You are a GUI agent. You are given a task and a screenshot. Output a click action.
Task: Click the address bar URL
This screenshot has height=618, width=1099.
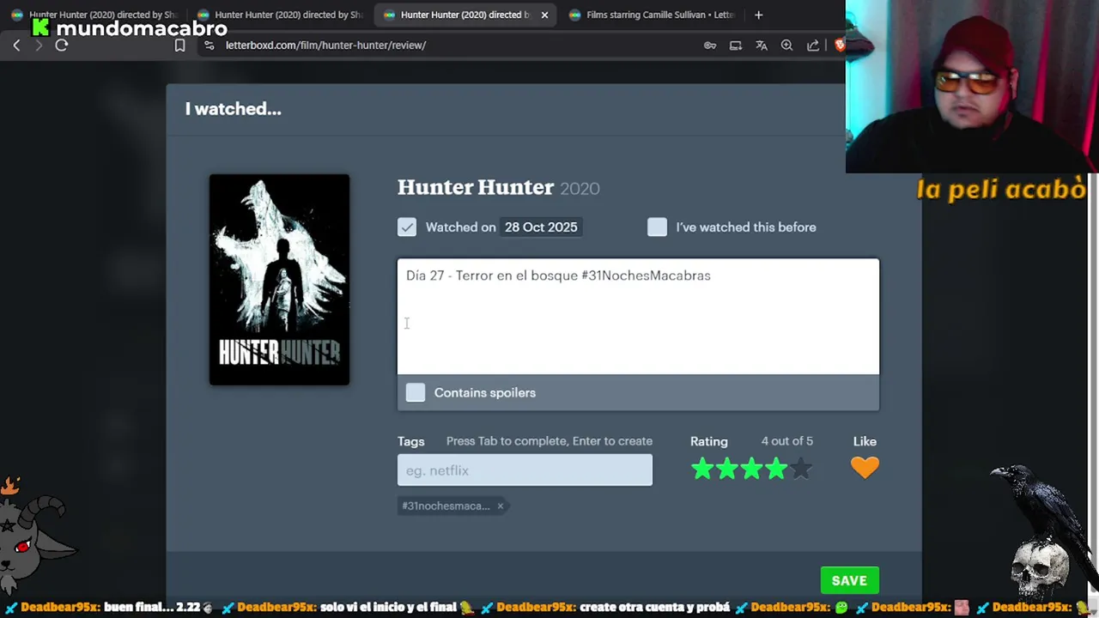click(325, 45)
